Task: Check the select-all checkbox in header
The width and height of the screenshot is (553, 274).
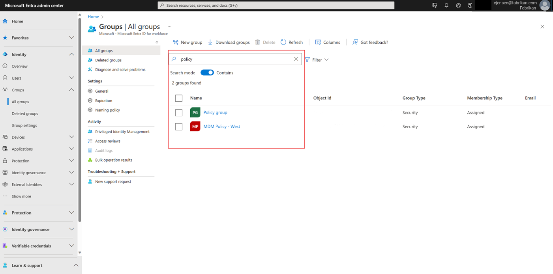Action: point(179,98)
